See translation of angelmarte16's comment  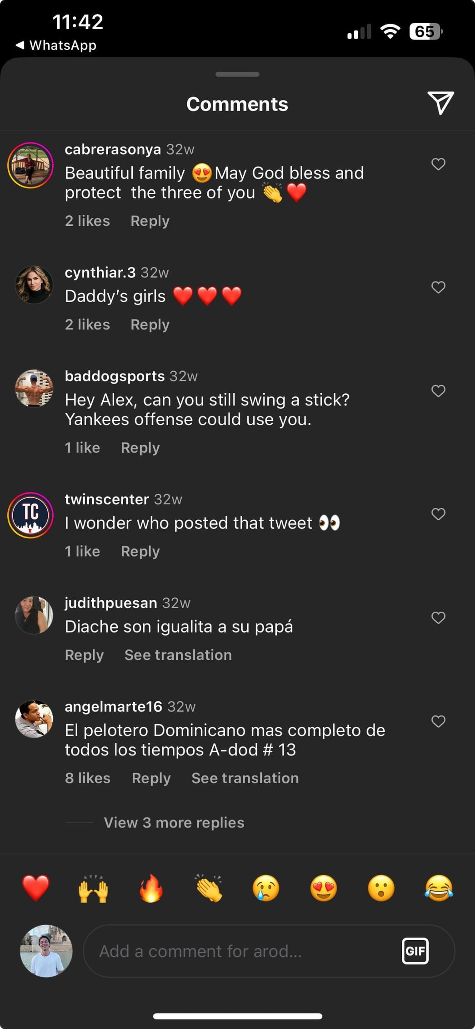click(x=245, y=778)
